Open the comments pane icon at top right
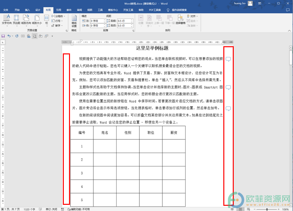The image size is (293, 211). click(288, 10)
